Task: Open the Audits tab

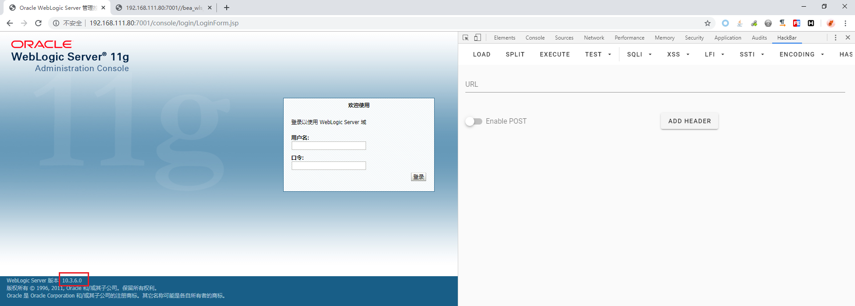Action: point(759,38)
